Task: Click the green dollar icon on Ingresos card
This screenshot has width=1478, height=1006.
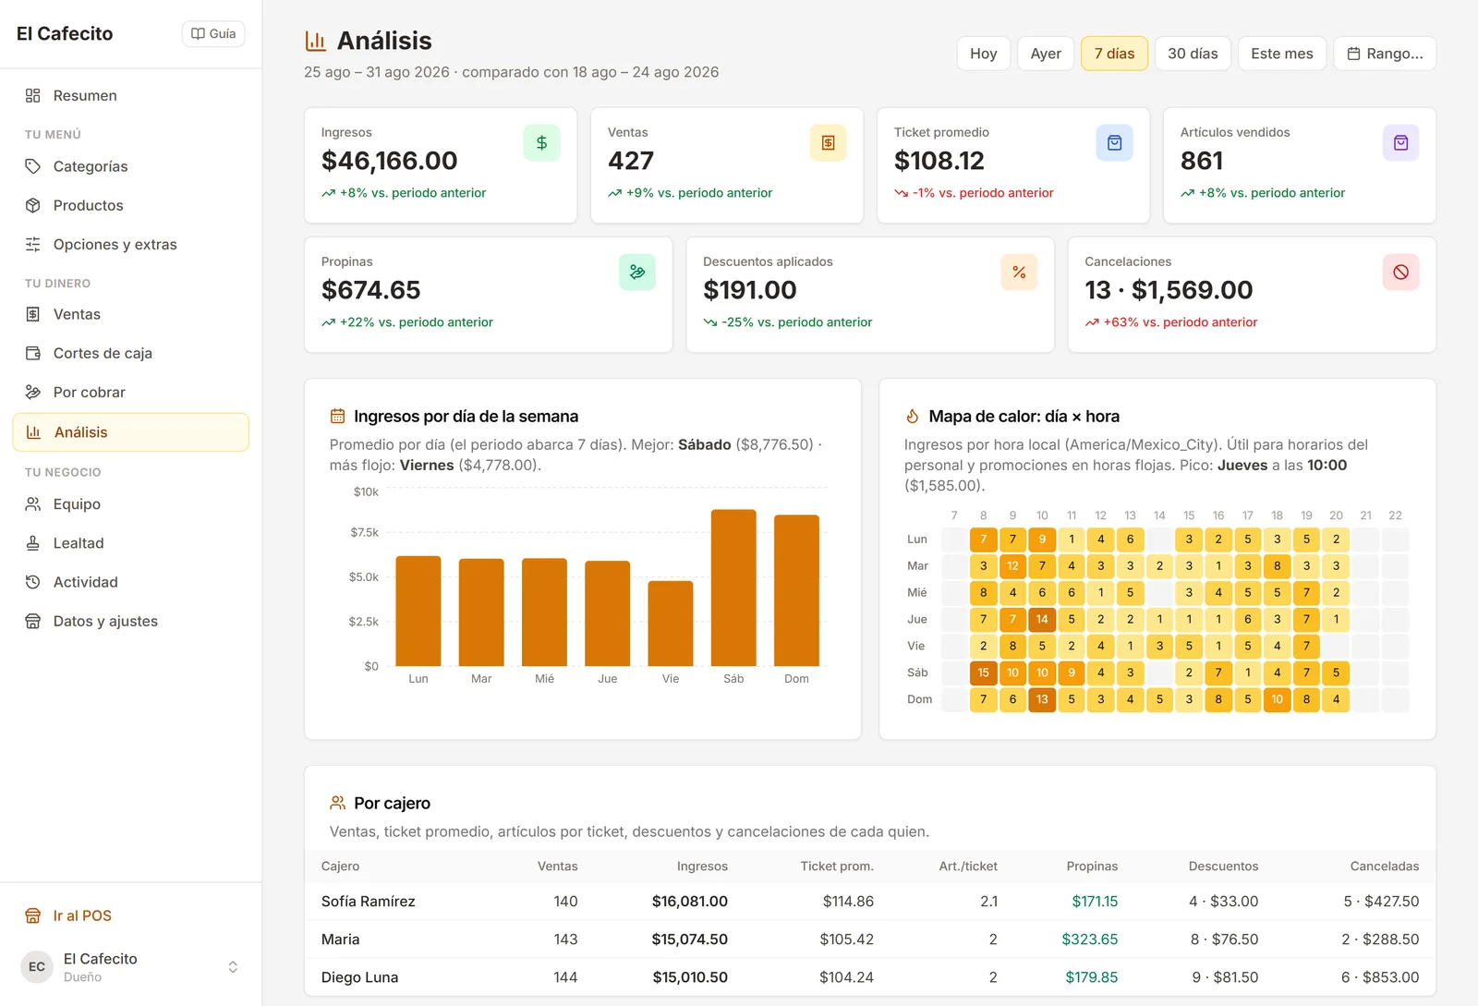Action: [541, 143]
